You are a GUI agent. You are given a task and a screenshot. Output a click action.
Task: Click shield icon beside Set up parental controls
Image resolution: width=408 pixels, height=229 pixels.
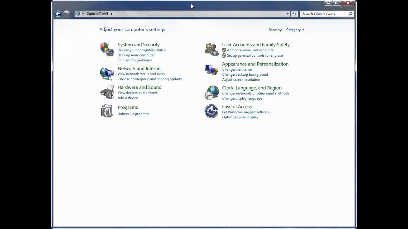coord(224,55)
